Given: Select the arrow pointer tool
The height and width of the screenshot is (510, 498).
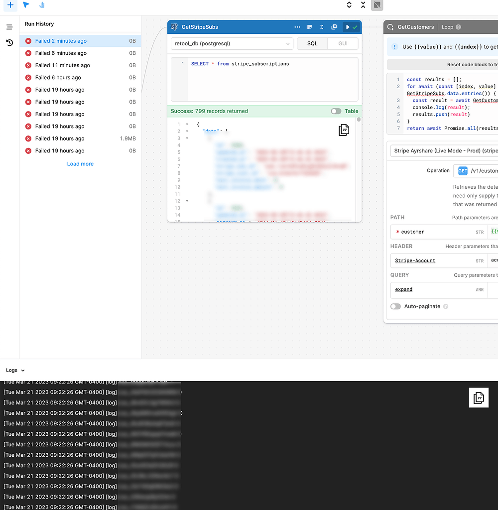Looking at the screenshot, I should tap(25, 5).
